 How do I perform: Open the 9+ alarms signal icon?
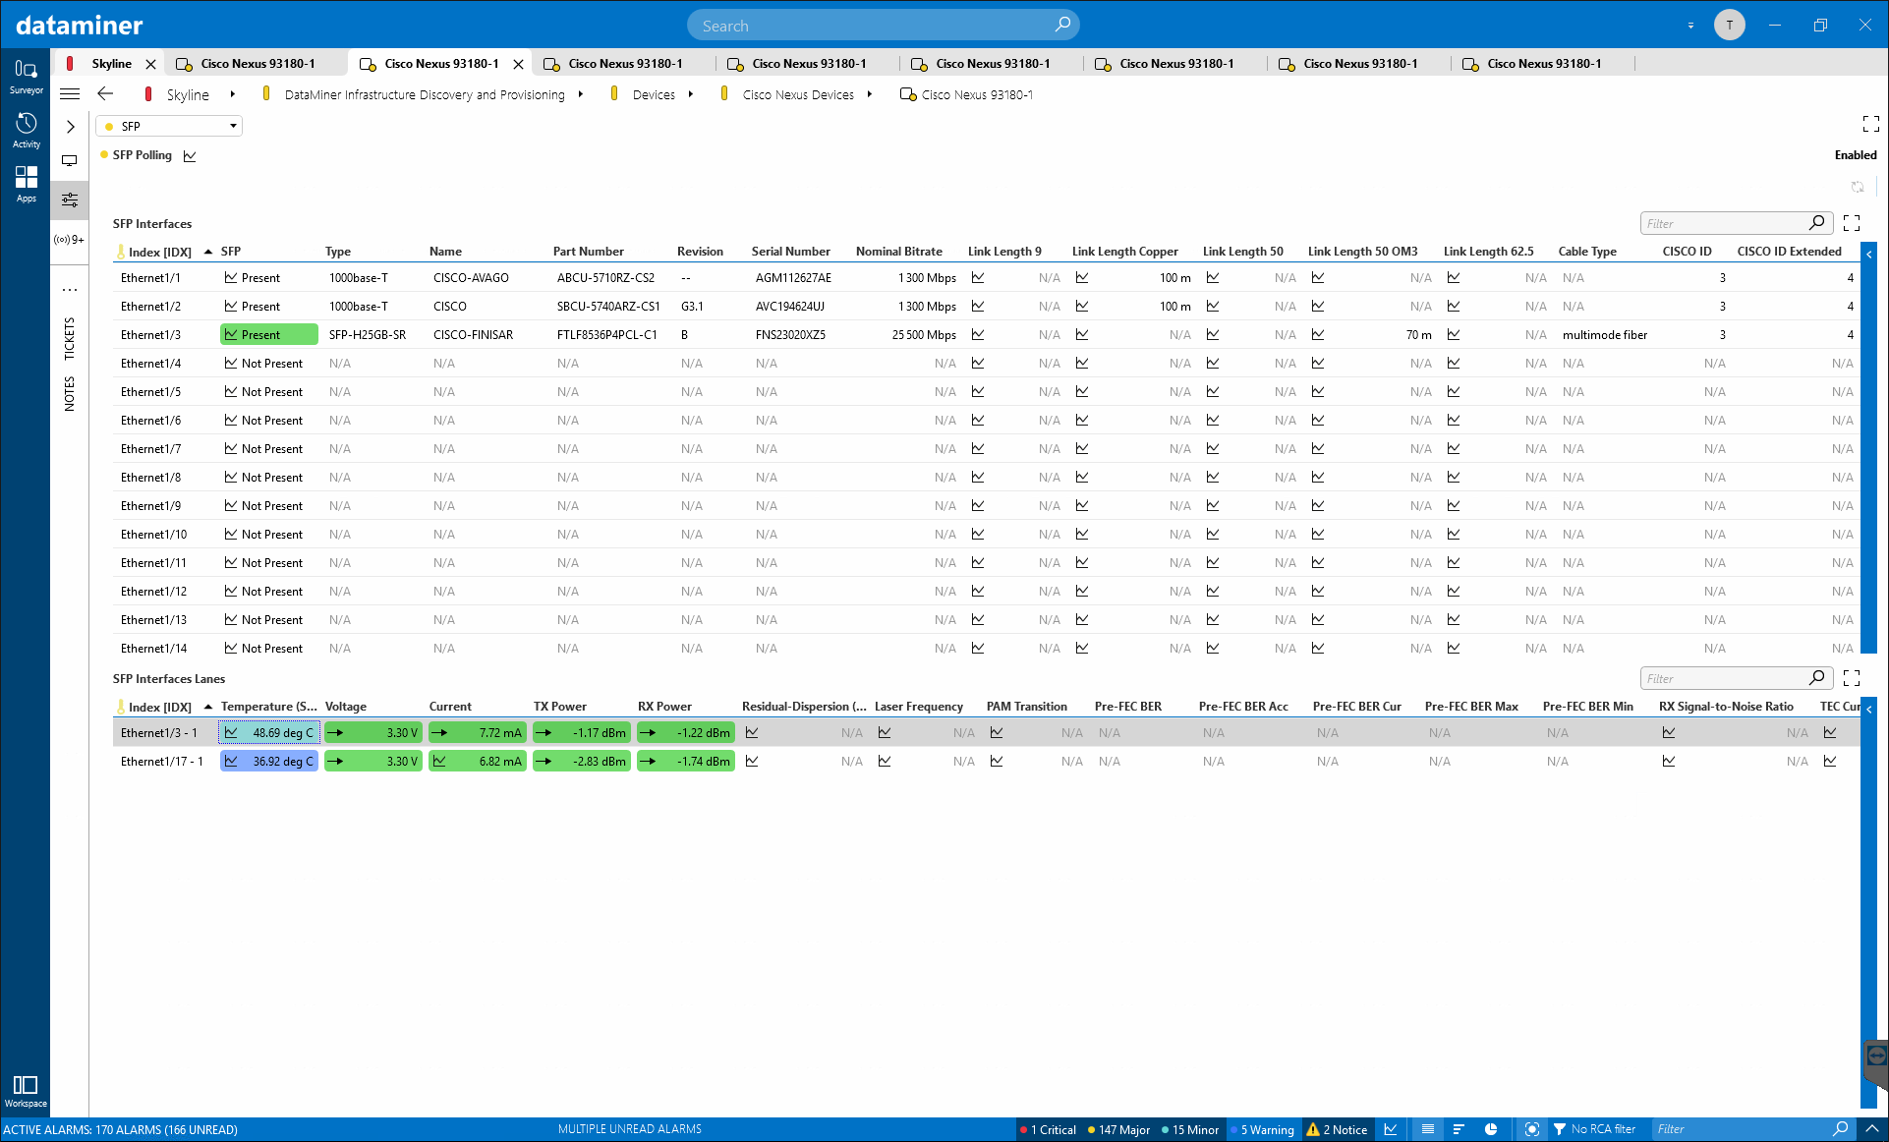70,240
